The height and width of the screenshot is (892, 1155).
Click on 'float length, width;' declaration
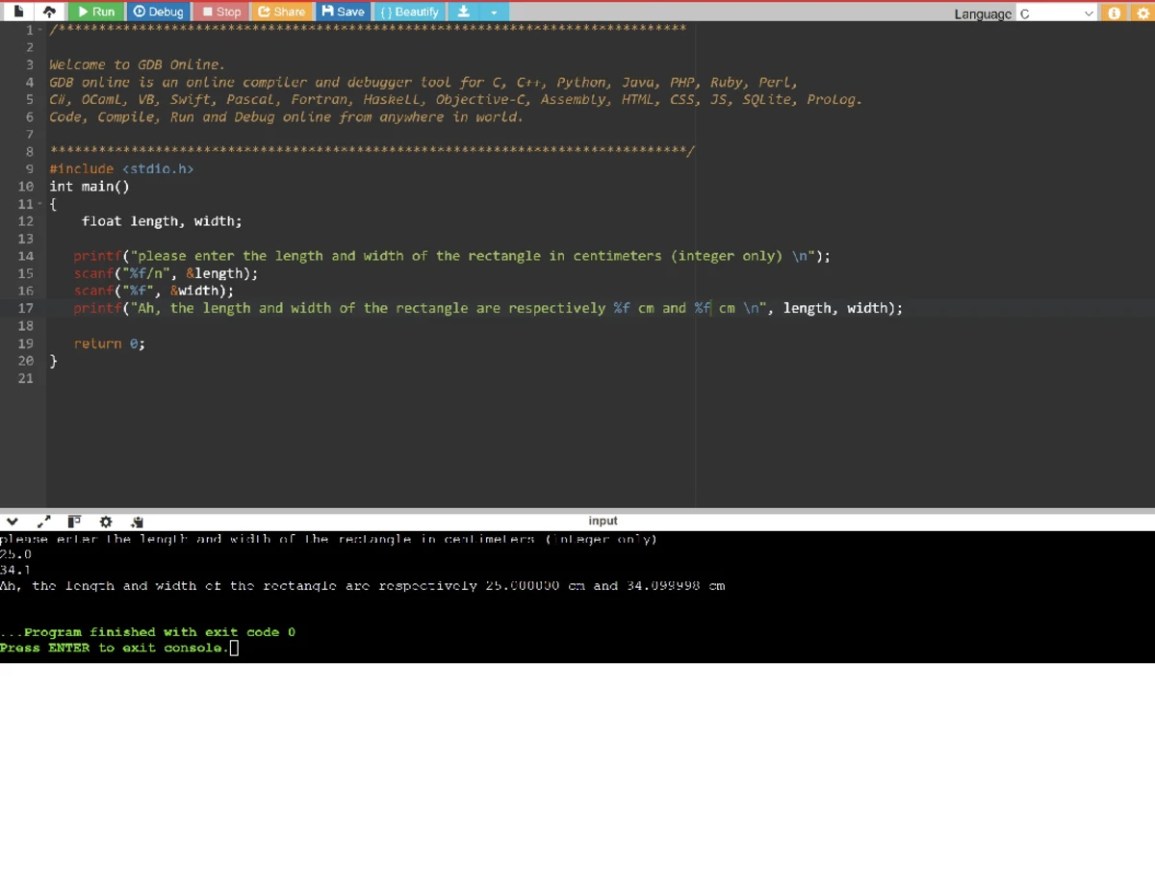(x=162, y=221)
